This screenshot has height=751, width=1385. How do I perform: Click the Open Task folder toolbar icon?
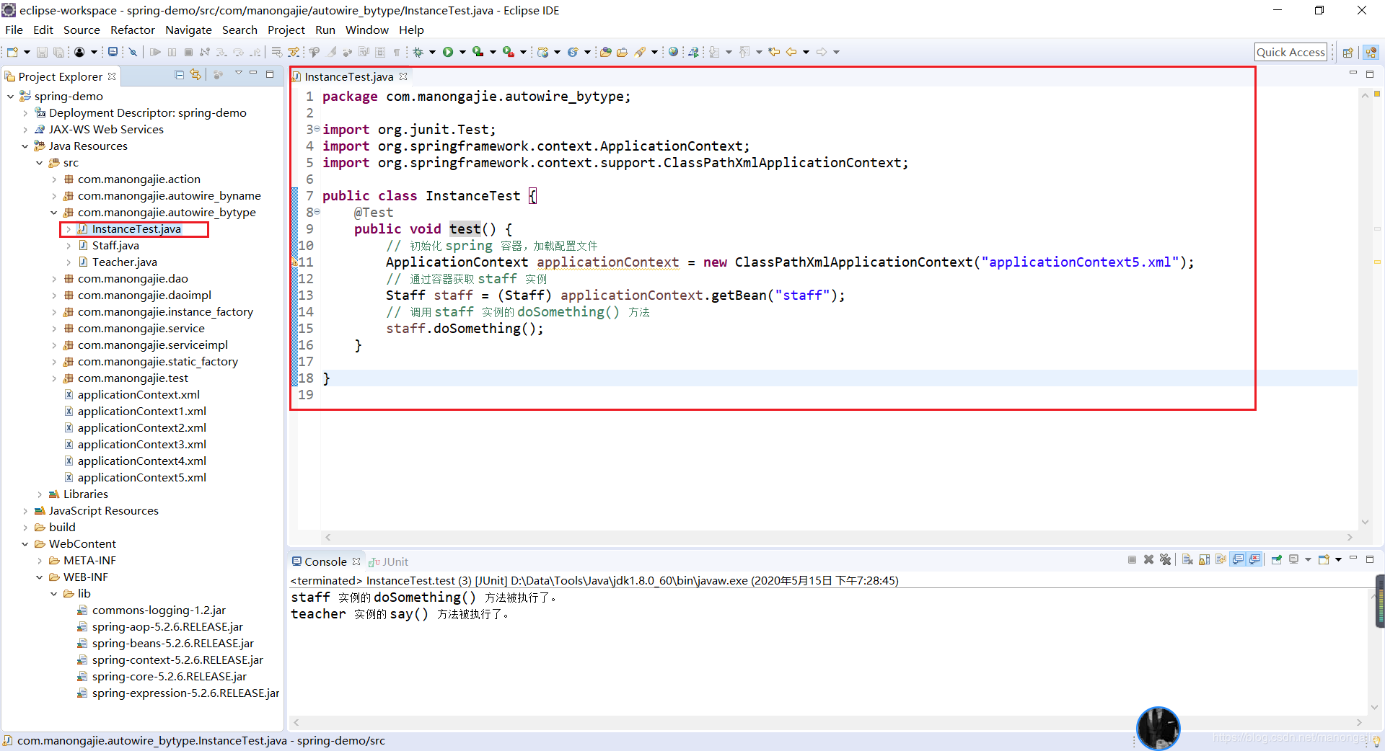622,52
